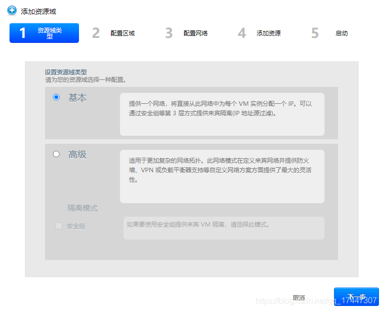Click the 安全组 label text
Screen dimensions: 382x310
point(76,226)
